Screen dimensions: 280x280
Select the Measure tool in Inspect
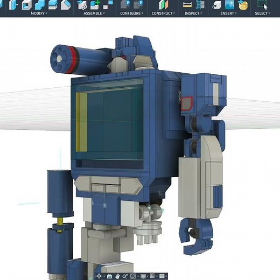tap(187, 4)
